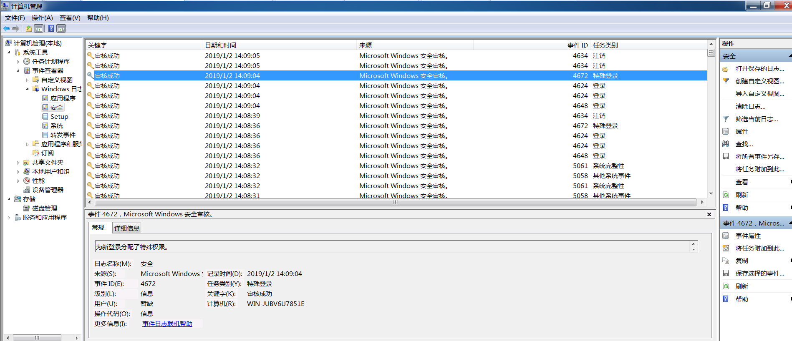Open the 帮助(H) menu
This screenshot has height=341, width=792.
[98, 18]
